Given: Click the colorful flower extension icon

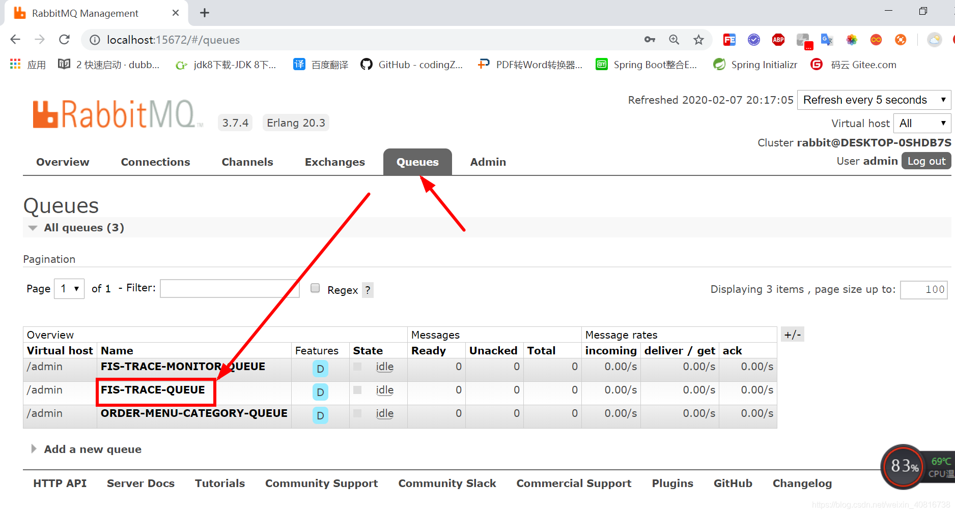Looking at the screenshot, I should pos(852,40).
